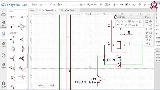Viewport: 160px width, 90px height.
Task: Select the Drag hand tool
Action: 147,44
